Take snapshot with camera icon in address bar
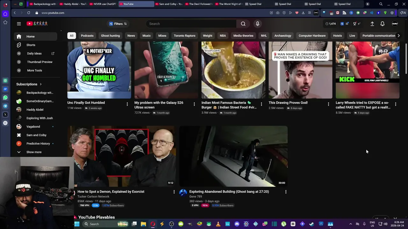408x229 pixels. pyautogui.click(x=278, y=13)
